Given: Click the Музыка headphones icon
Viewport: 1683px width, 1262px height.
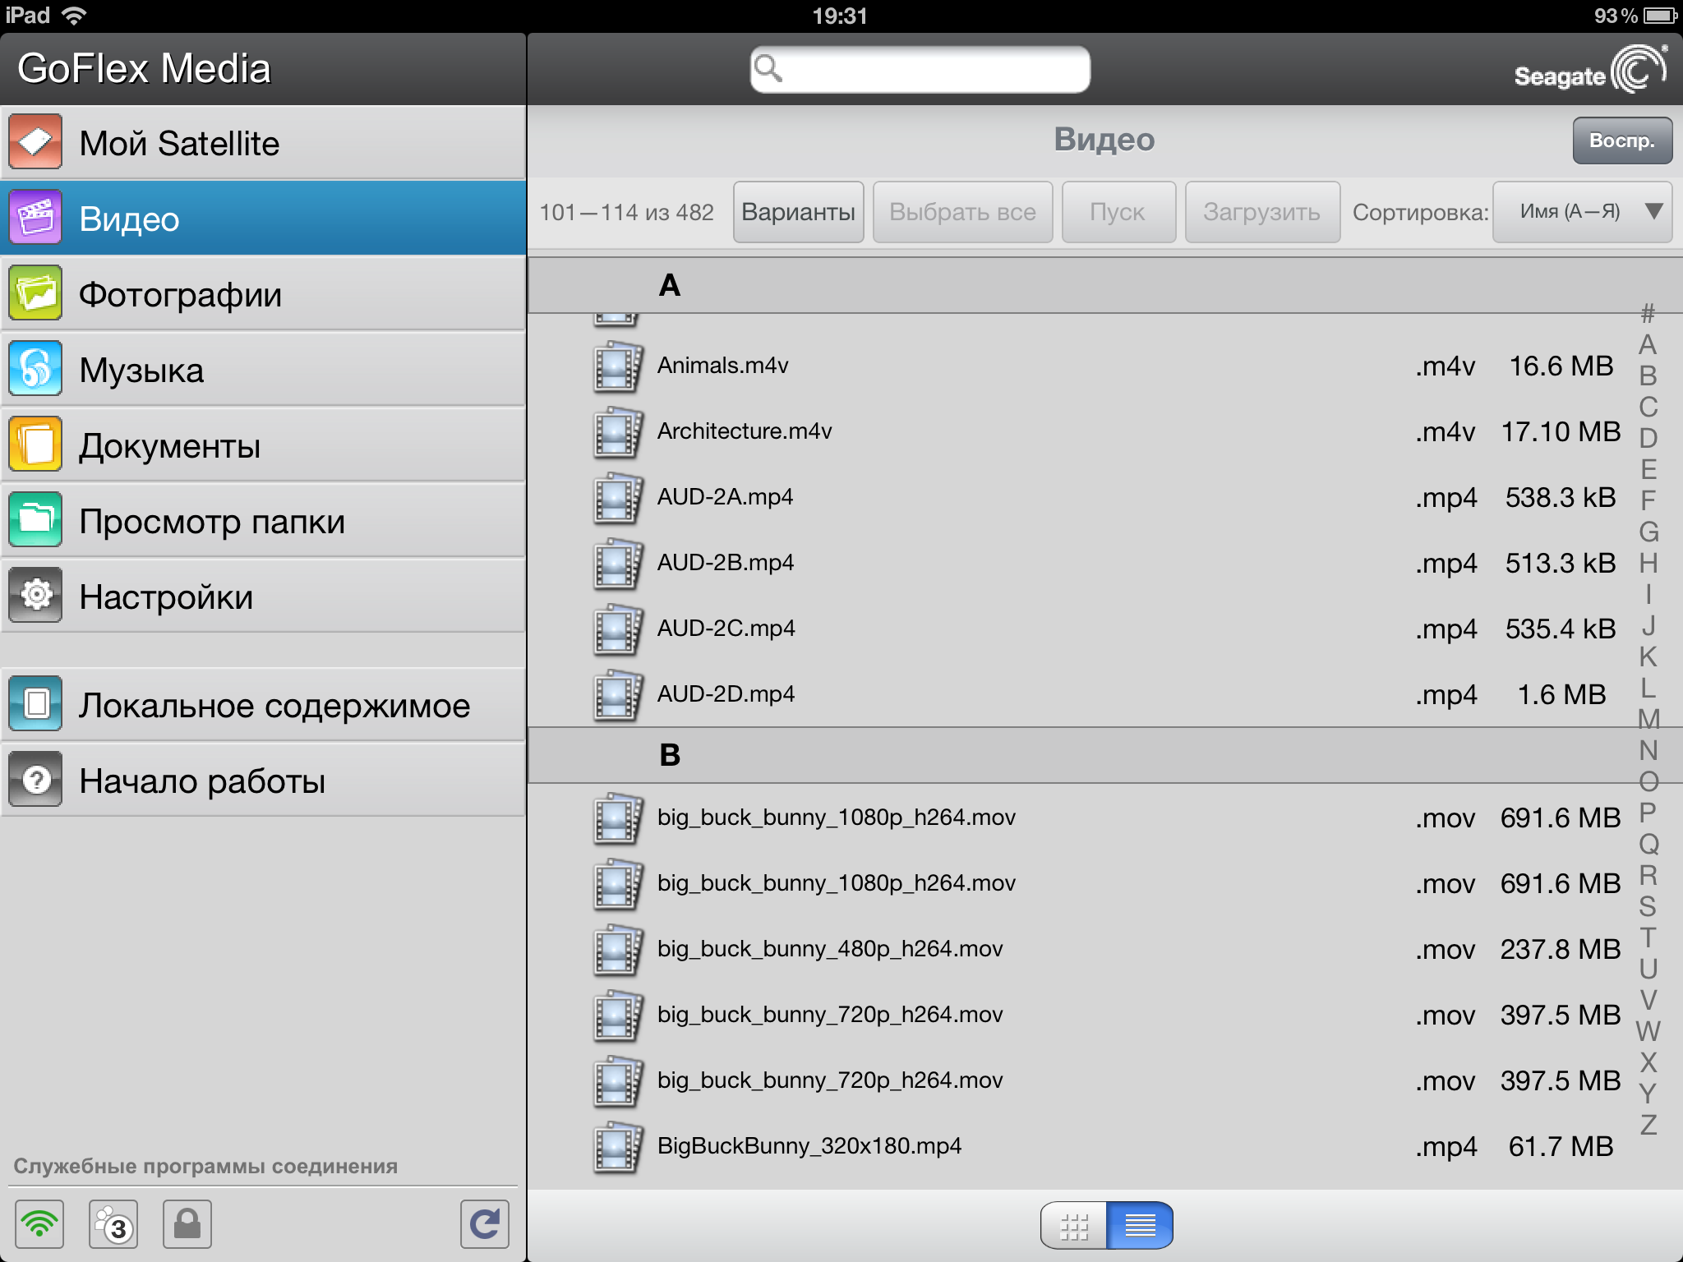Looking at the screenshot, I should (x=35, y=369).
